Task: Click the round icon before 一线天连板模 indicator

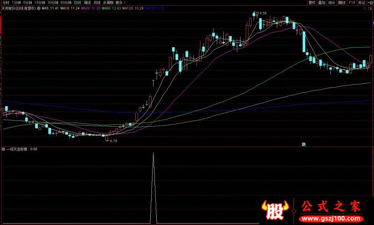Action: pos(4,149)
